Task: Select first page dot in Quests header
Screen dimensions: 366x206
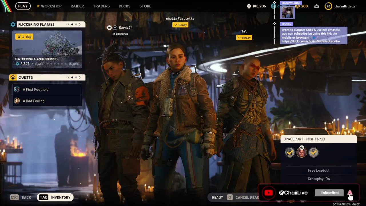Action: coord(72,78)
